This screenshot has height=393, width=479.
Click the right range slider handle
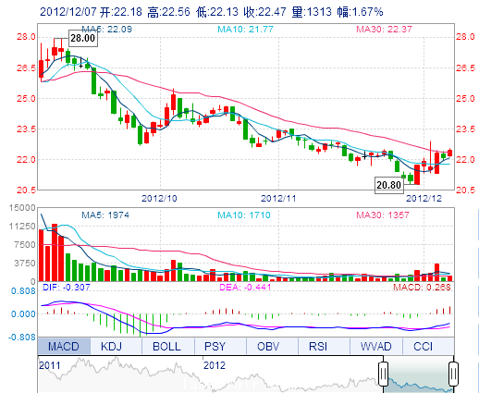453,374
